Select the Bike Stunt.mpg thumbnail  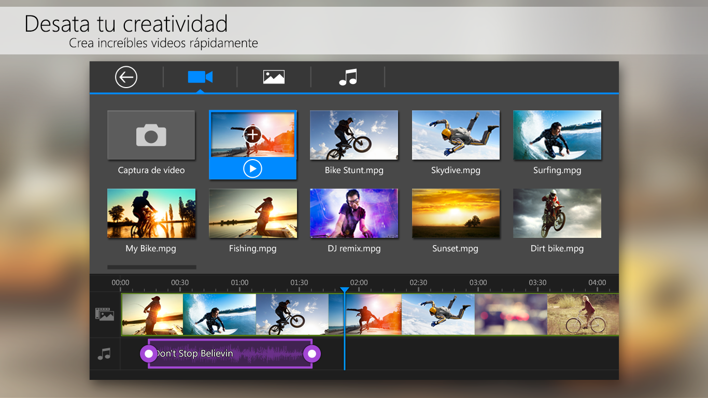point(353,134)
